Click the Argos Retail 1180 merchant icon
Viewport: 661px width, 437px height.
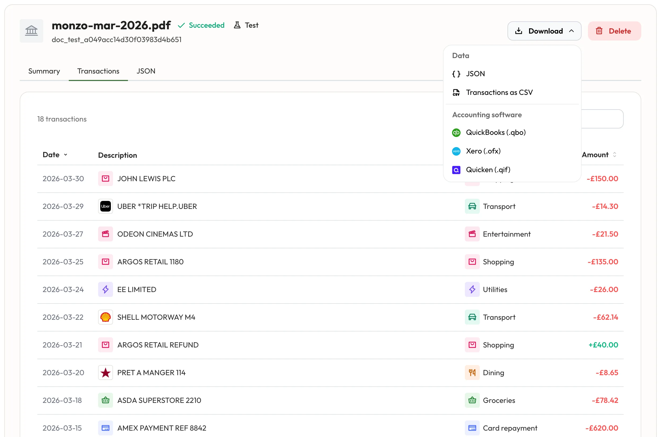pos(105,262)
